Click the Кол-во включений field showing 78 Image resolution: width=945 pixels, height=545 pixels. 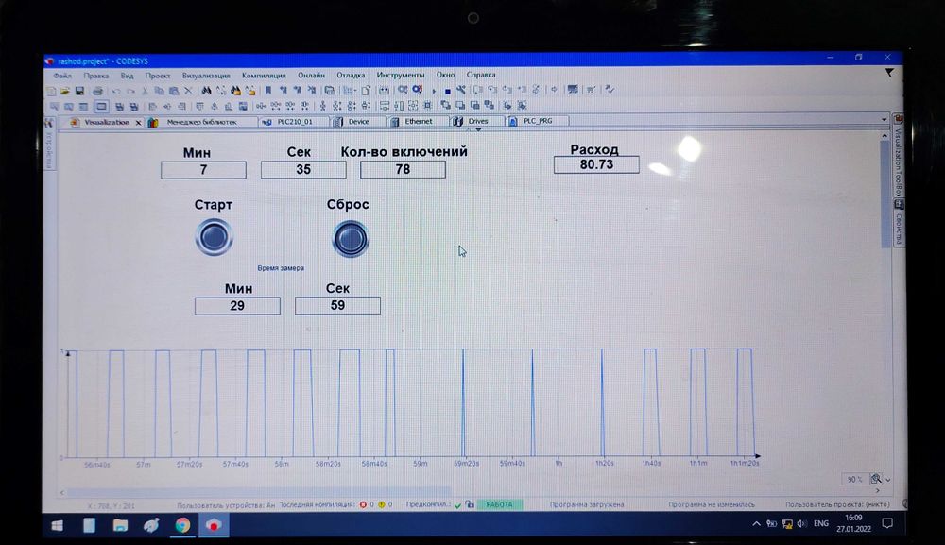click(403, 170)
